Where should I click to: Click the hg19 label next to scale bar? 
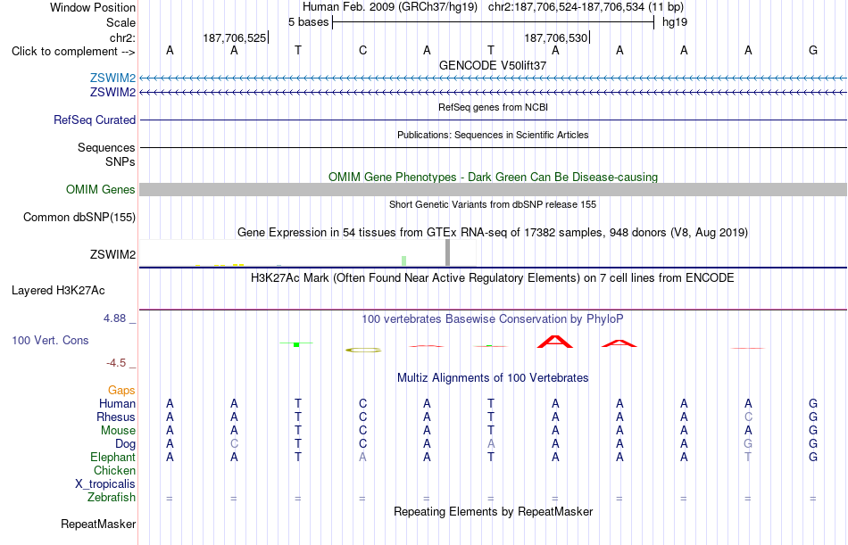pos(675,22)
